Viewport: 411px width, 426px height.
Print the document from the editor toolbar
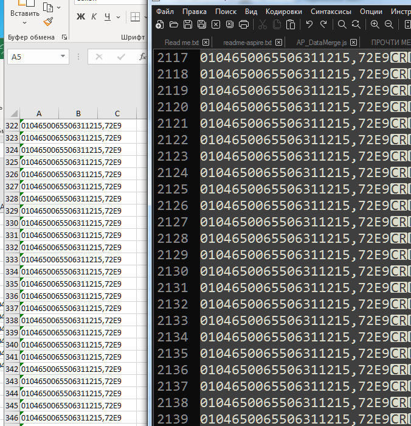coord(244,25)
